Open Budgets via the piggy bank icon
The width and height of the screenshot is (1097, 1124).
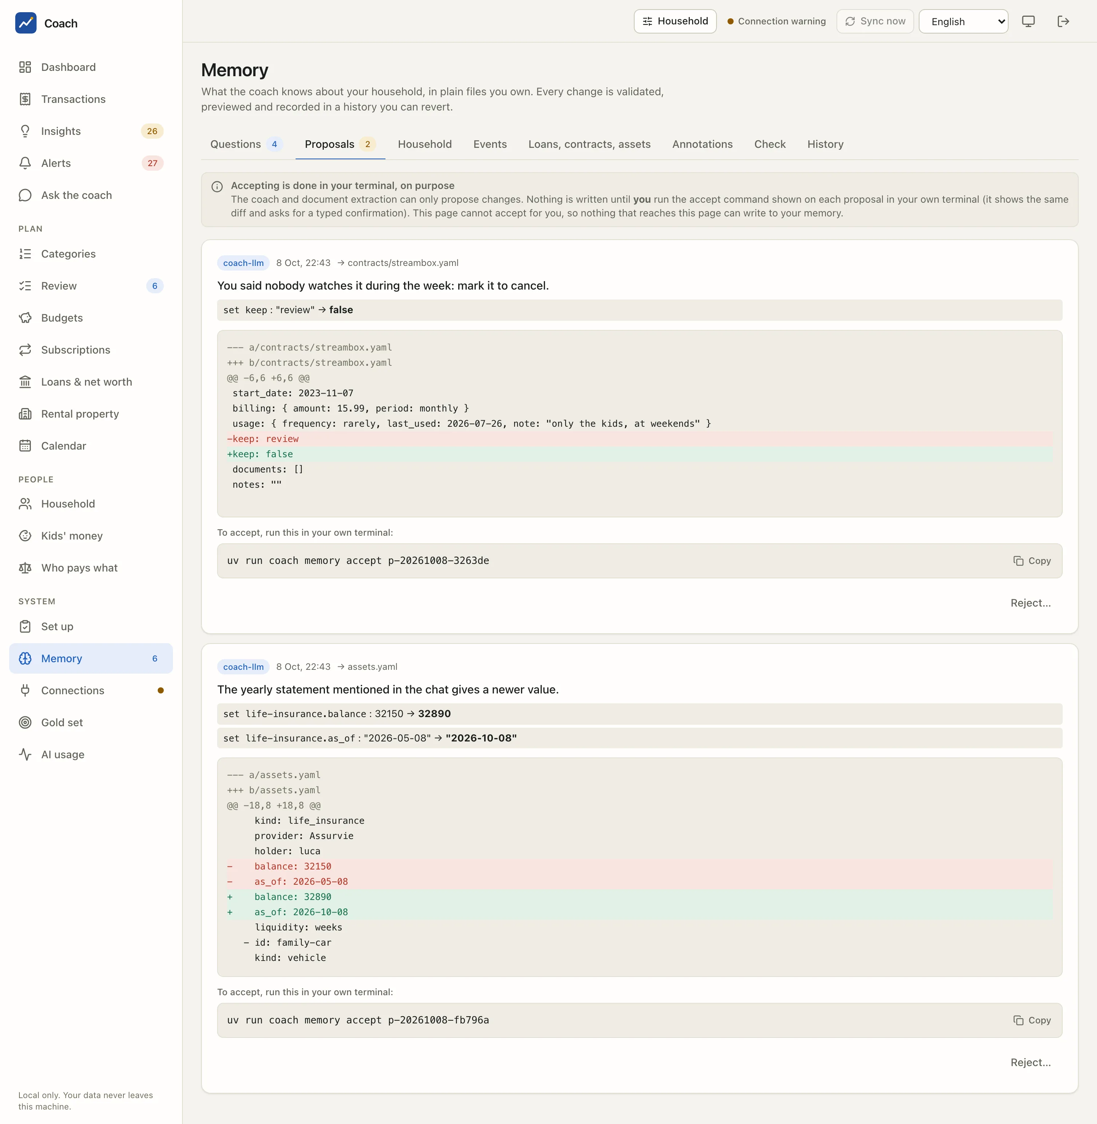pyautogui.click(x=25, y=318)
